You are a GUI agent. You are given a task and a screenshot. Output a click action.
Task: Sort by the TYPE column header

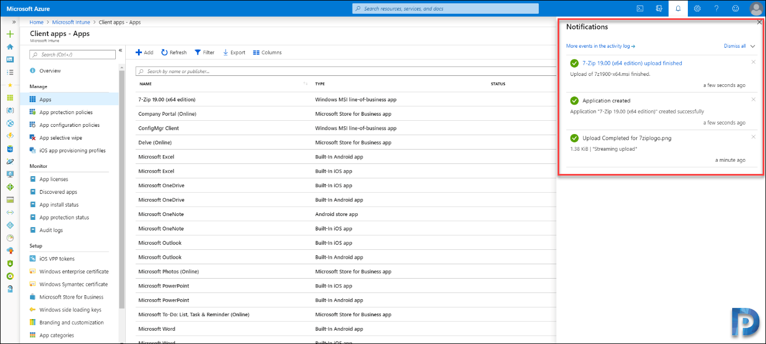coord(320,84)
